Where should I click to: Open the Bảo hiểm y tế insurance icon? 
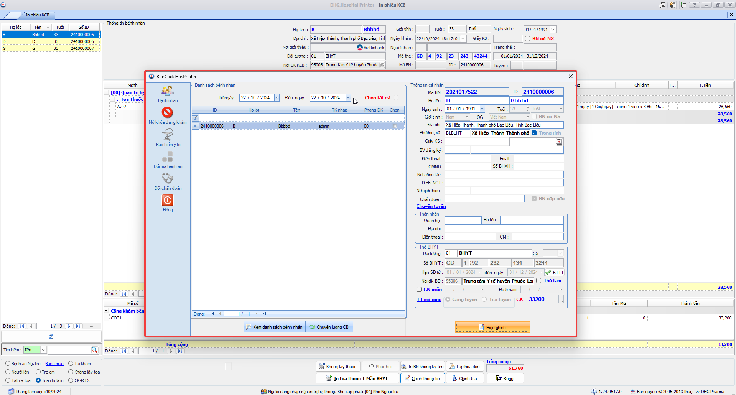tap(168, 135)
